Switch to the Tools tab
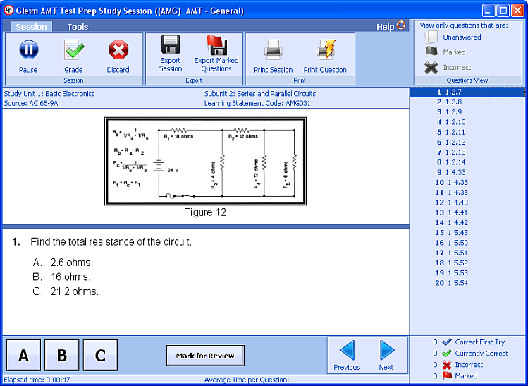 click(x=78, y=27)
